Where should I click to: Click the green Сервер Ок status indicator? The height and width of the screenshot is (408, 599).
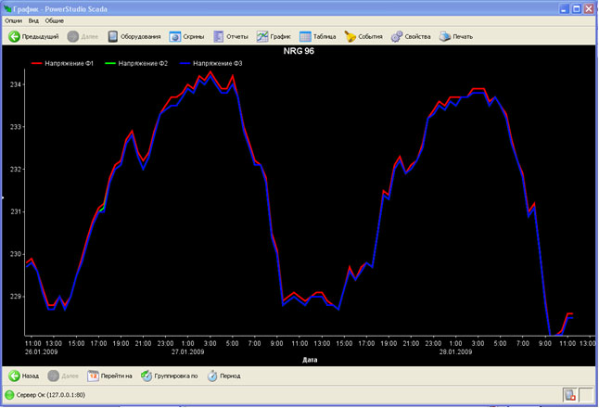pos(9,395)
